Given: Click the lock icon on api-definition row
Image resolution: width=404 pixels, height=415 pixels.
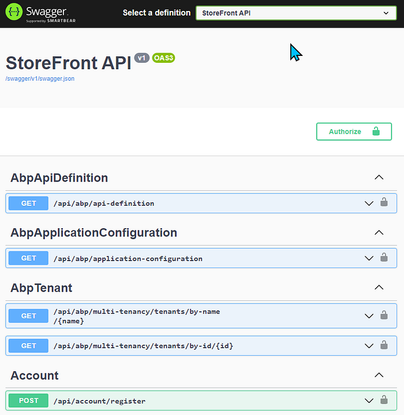Looking at the screenshot, I should [x=384, y=202].
